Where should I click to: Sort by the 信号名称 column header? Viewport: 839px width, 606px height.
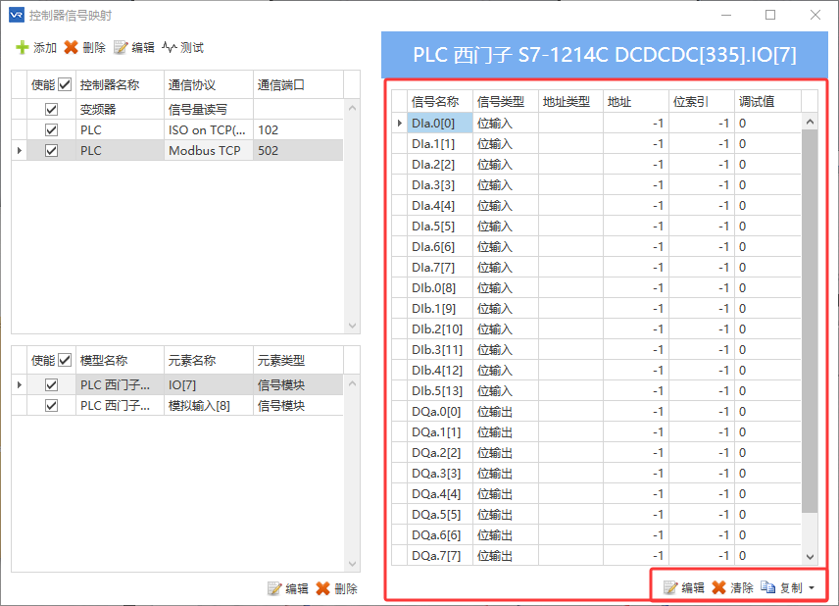click(x=440, y=101)
